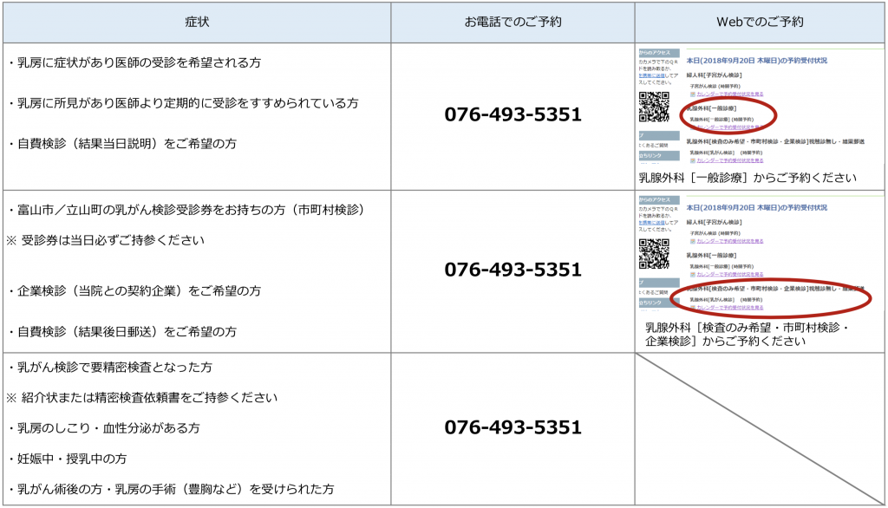
Task: Click 076-493-5351 in the 要精密検査 row
Action: click(x=513, y=427)
